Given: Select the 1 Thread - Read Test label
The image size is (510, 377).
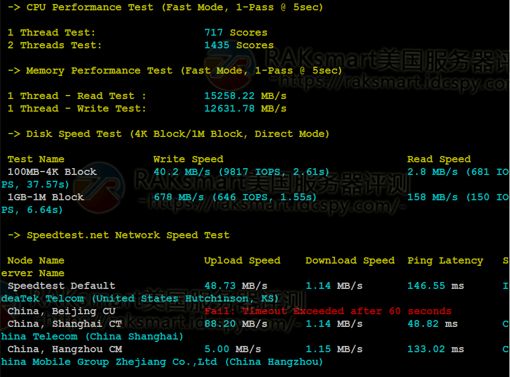Looking at the screenshot, I should pos(77,96).
